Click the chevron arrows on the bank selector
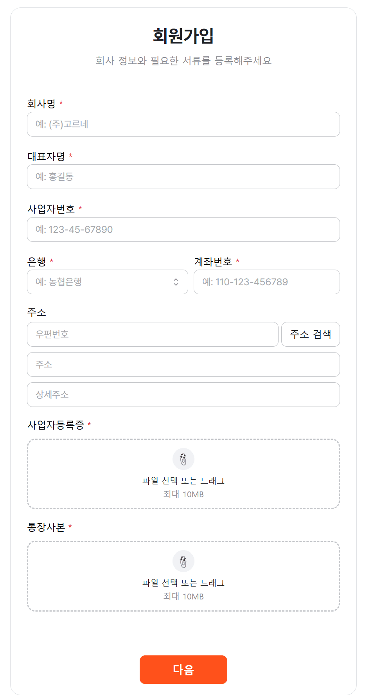The width and height of the screenshot is (365, 700). click(176, 282)
